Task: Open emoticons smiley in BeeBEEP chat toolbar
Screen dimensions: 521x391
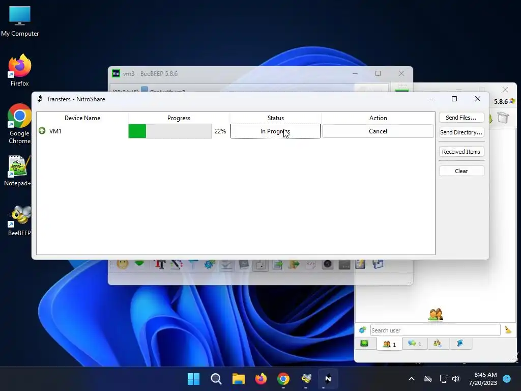Action: click(x=123, y=264)
